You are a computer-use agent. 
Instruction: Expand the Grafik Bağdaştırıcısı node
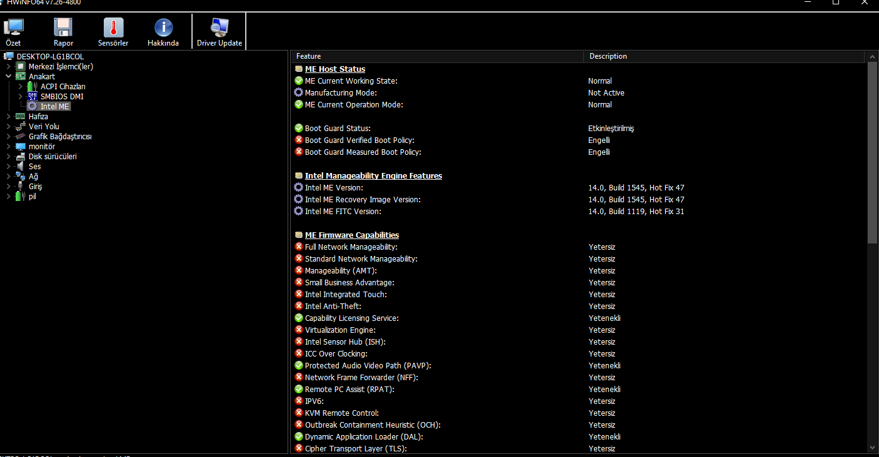point(8,137)
